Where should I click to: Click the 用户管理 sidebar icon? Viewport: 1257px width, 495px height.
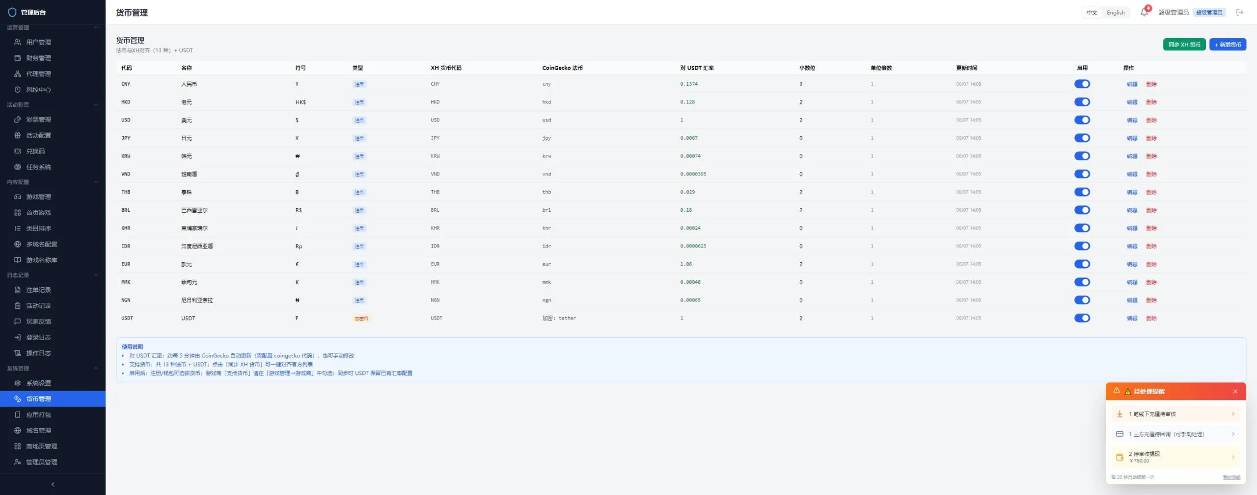[18, 42]
